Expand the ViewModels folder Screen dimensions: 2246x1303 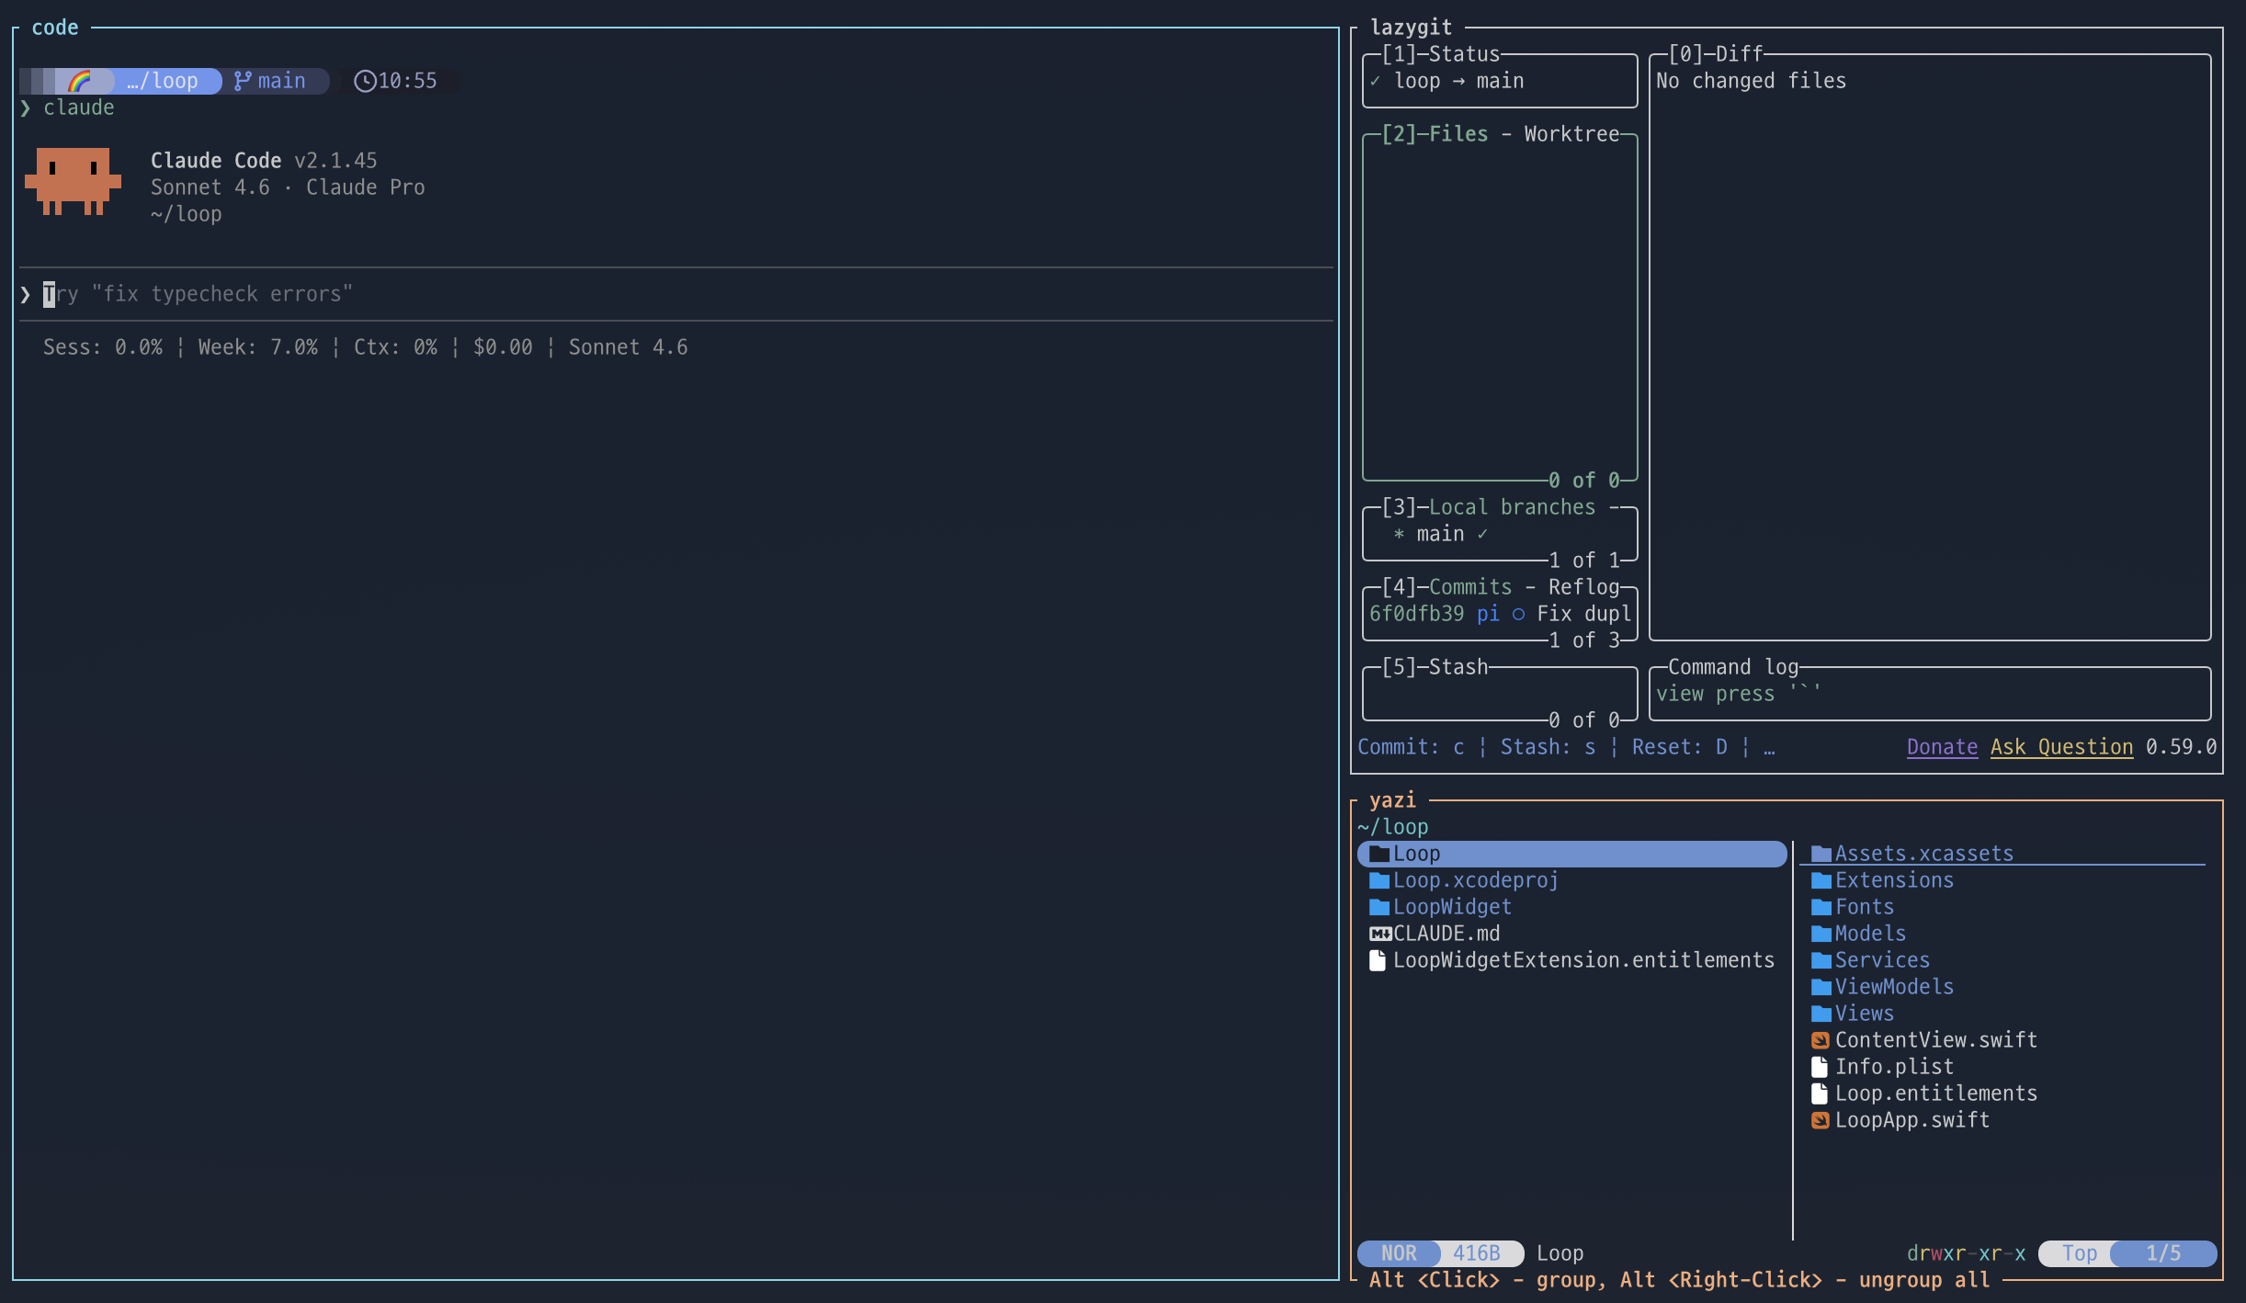tap(1893, 987)
